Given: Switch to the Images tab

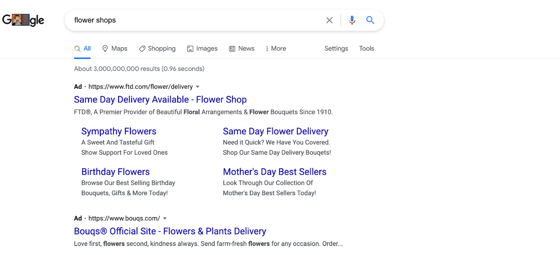Looking at the screenshot, I should [x=202, y=49].
